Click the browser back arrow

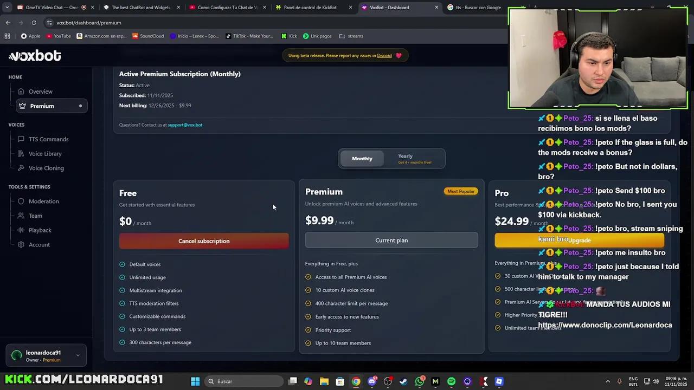click(8, 23)
